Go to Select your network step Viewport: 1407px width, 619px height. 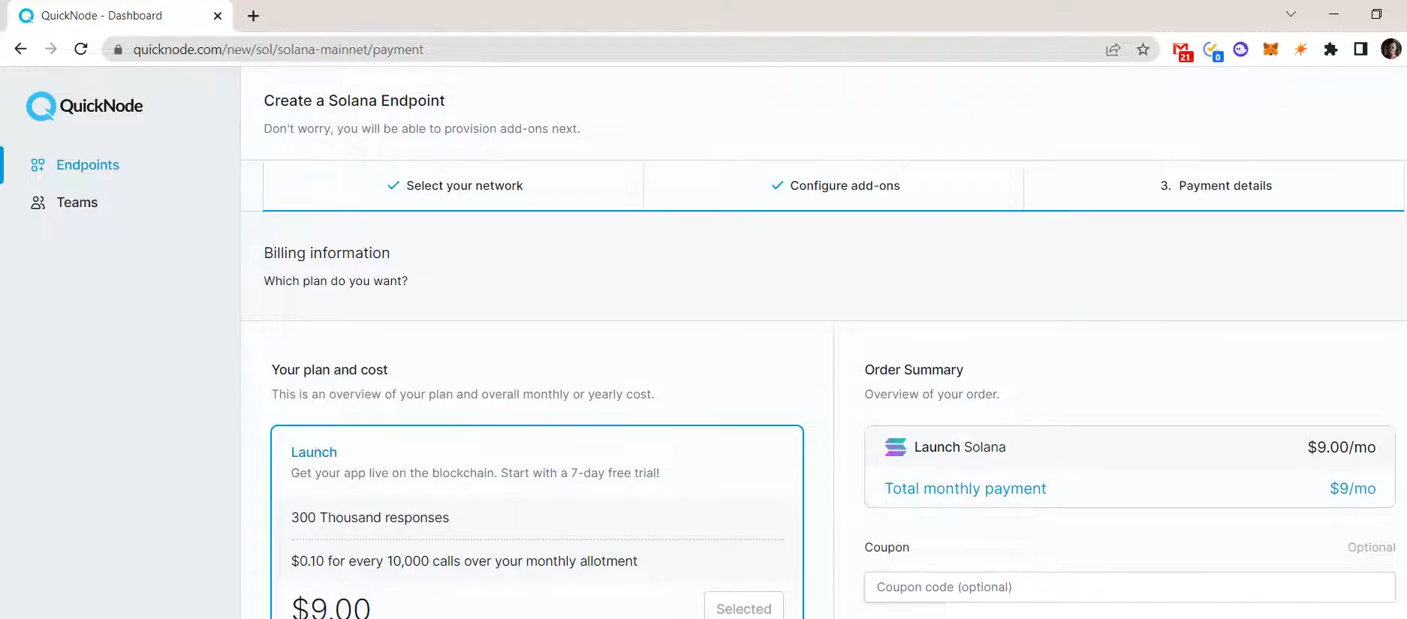[454, 186]
